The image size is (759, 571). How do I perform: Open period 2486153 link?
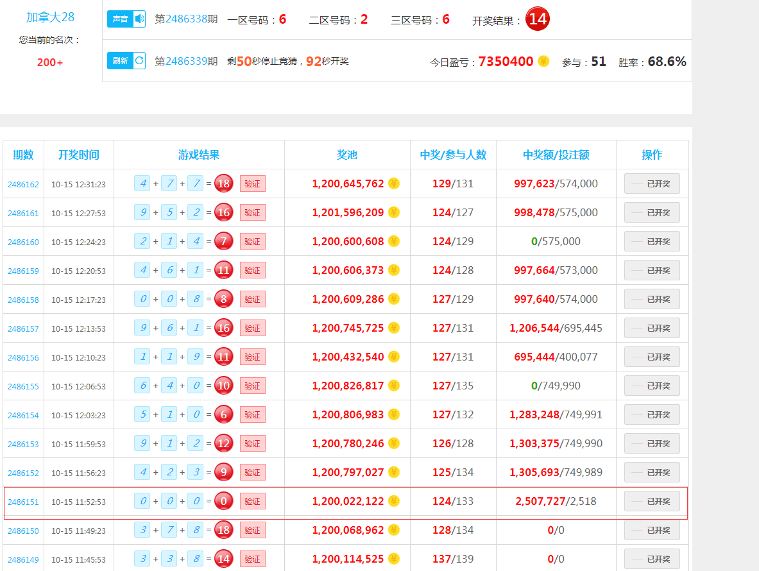tap(23, 444)
